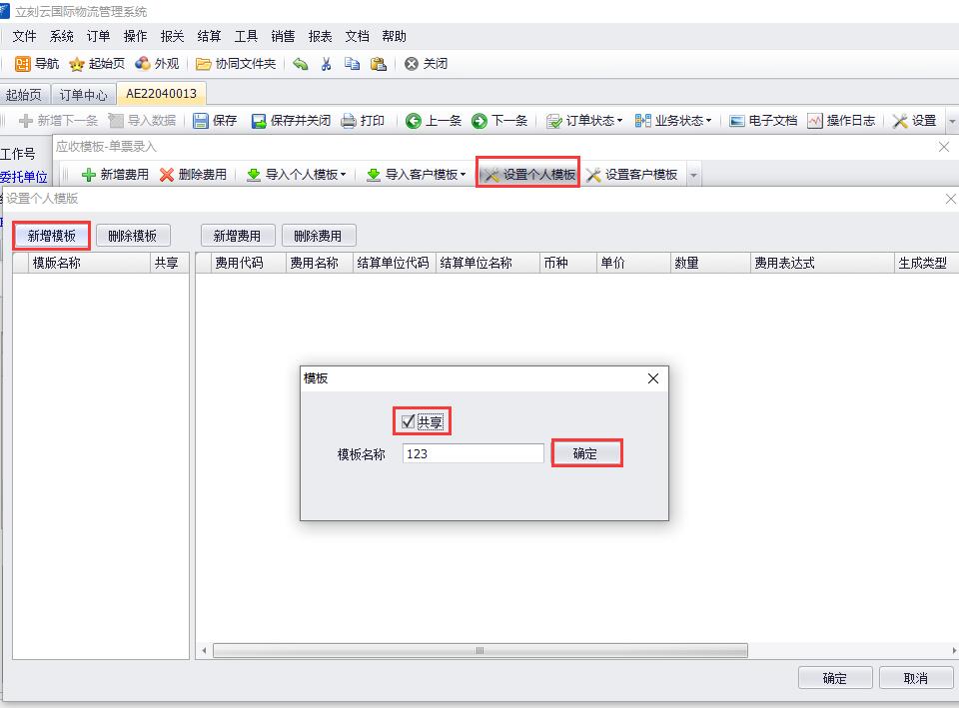
Task: Go to 下一条 next record
Action: click(x=479, y=121)
